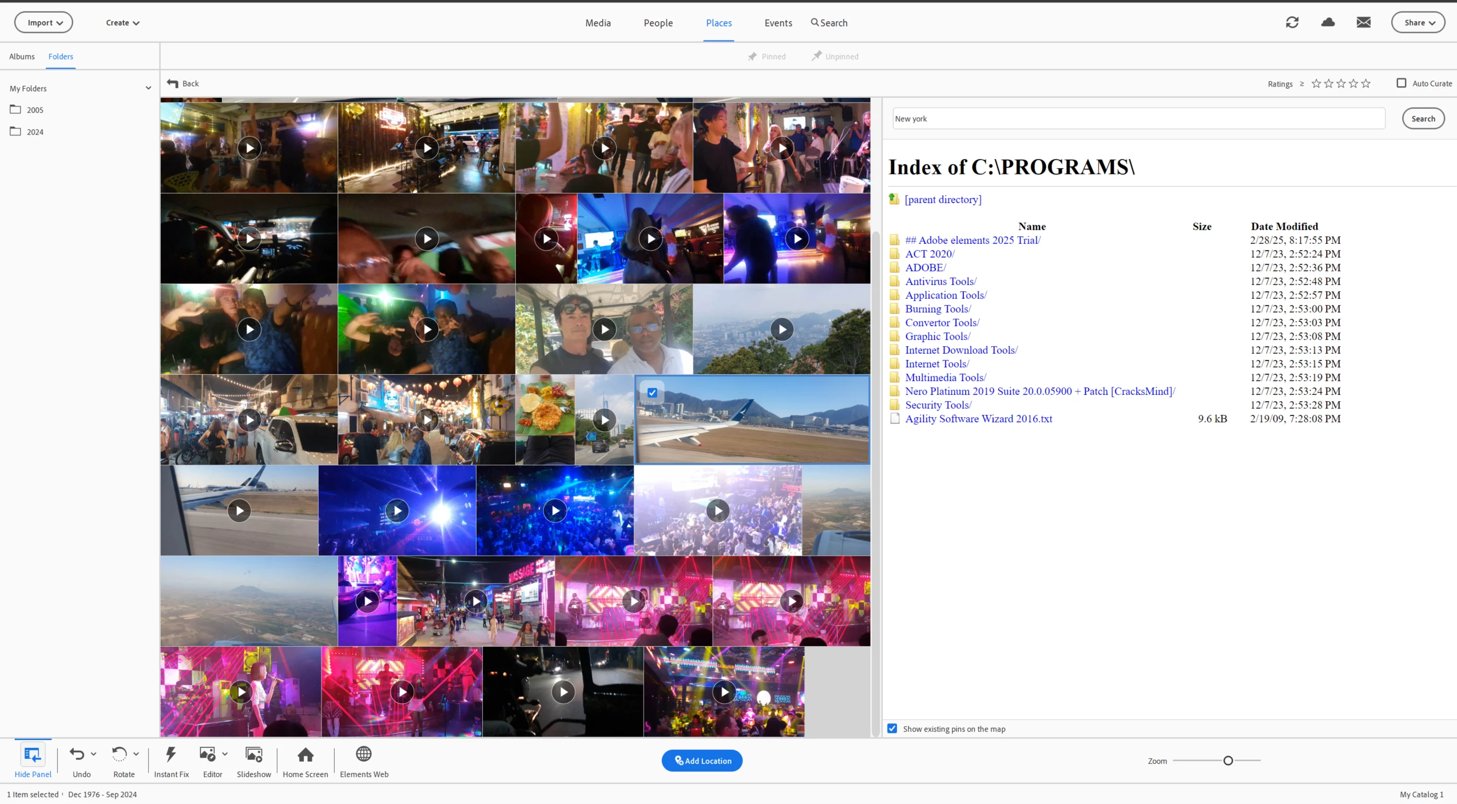Switch to the People tab

point(658,23)
